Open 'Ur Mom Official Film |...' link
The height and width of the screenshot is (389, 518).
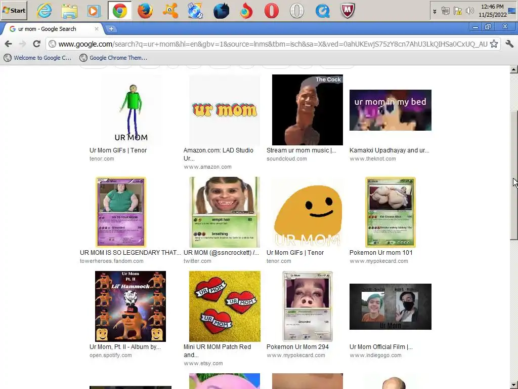(x=381, y=346)
